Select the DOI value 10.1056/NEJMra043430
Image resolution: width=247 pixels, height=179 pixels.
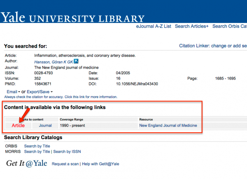[137, 84]
